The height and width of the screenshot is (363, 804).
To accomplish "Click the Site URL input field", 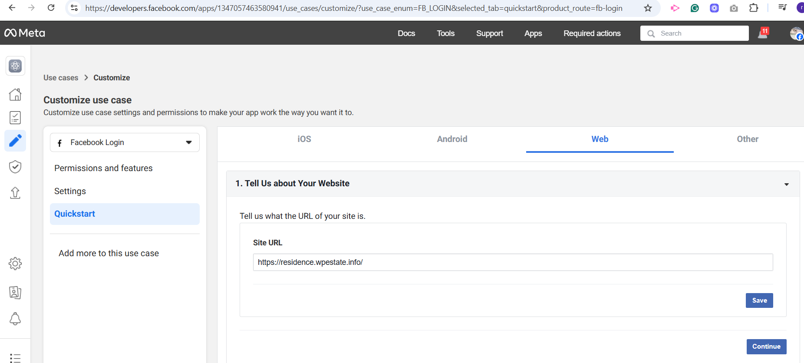I will point(513,262).
